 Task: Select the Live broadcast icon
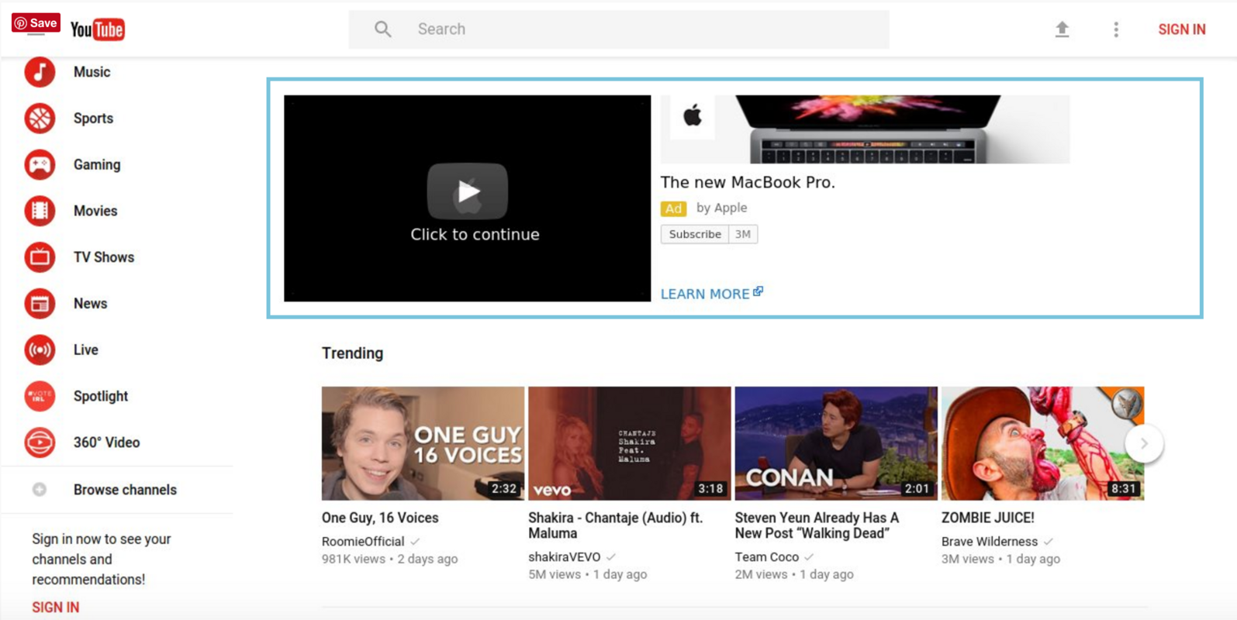40,350
